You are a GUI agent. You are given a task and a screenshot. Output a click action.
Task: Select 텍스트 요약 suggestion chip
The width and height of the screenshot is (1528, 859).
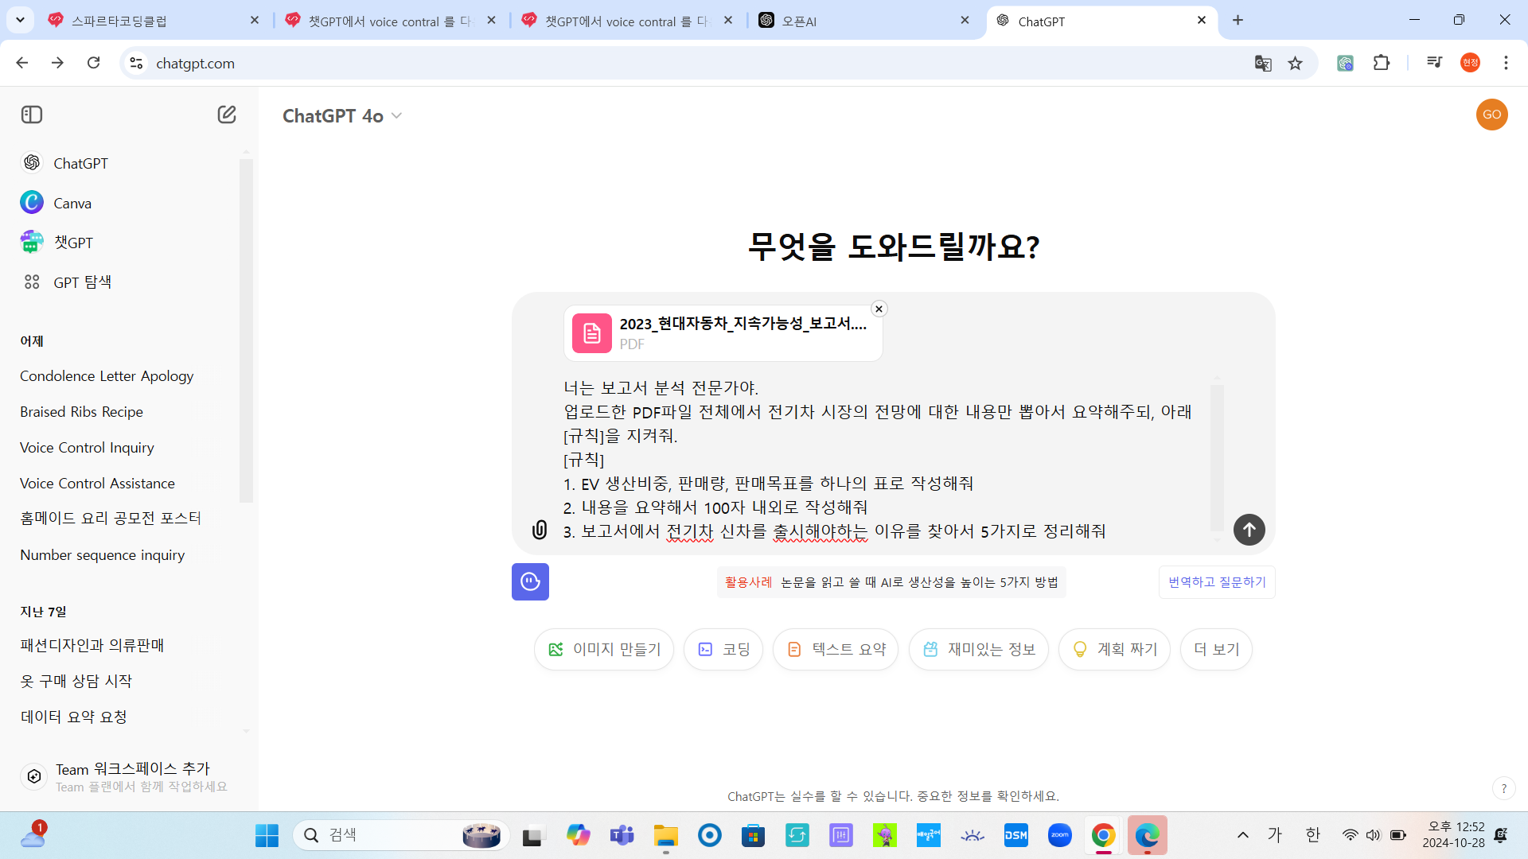[x=836, y=650]
